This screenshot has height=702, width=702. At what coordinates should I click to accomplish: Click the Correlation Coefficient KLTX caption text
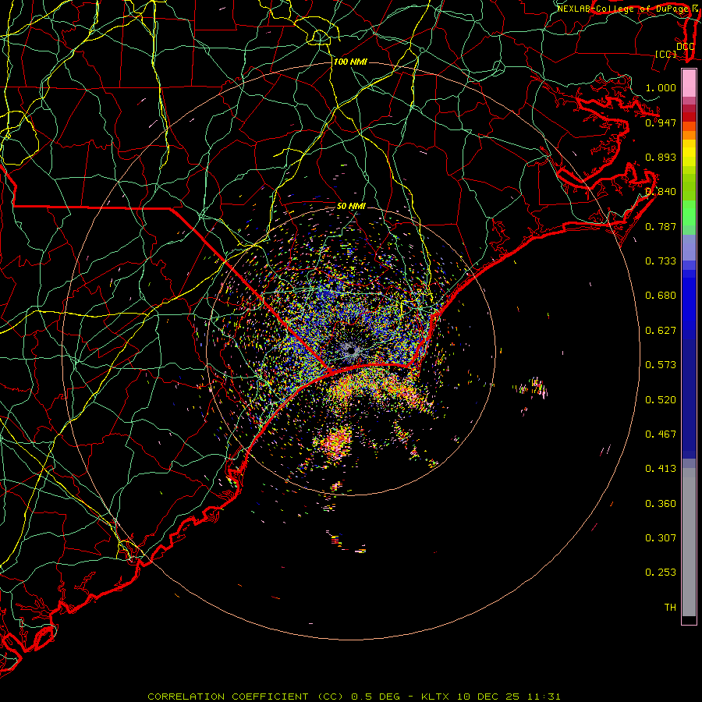(353, 697)
